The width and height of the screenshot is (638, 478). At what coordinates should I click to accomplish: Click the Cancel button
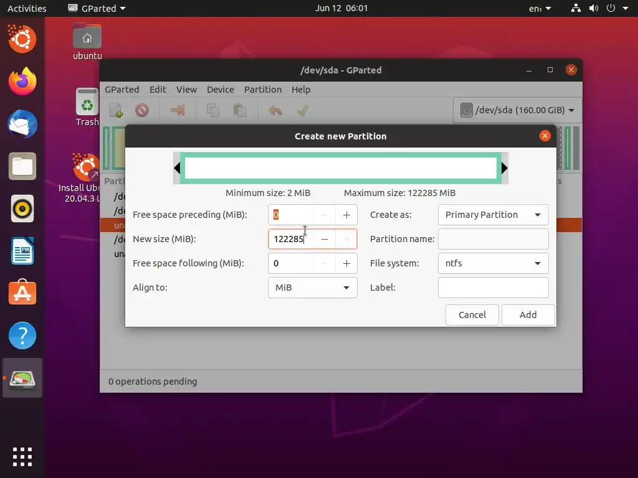coord(472,315)
